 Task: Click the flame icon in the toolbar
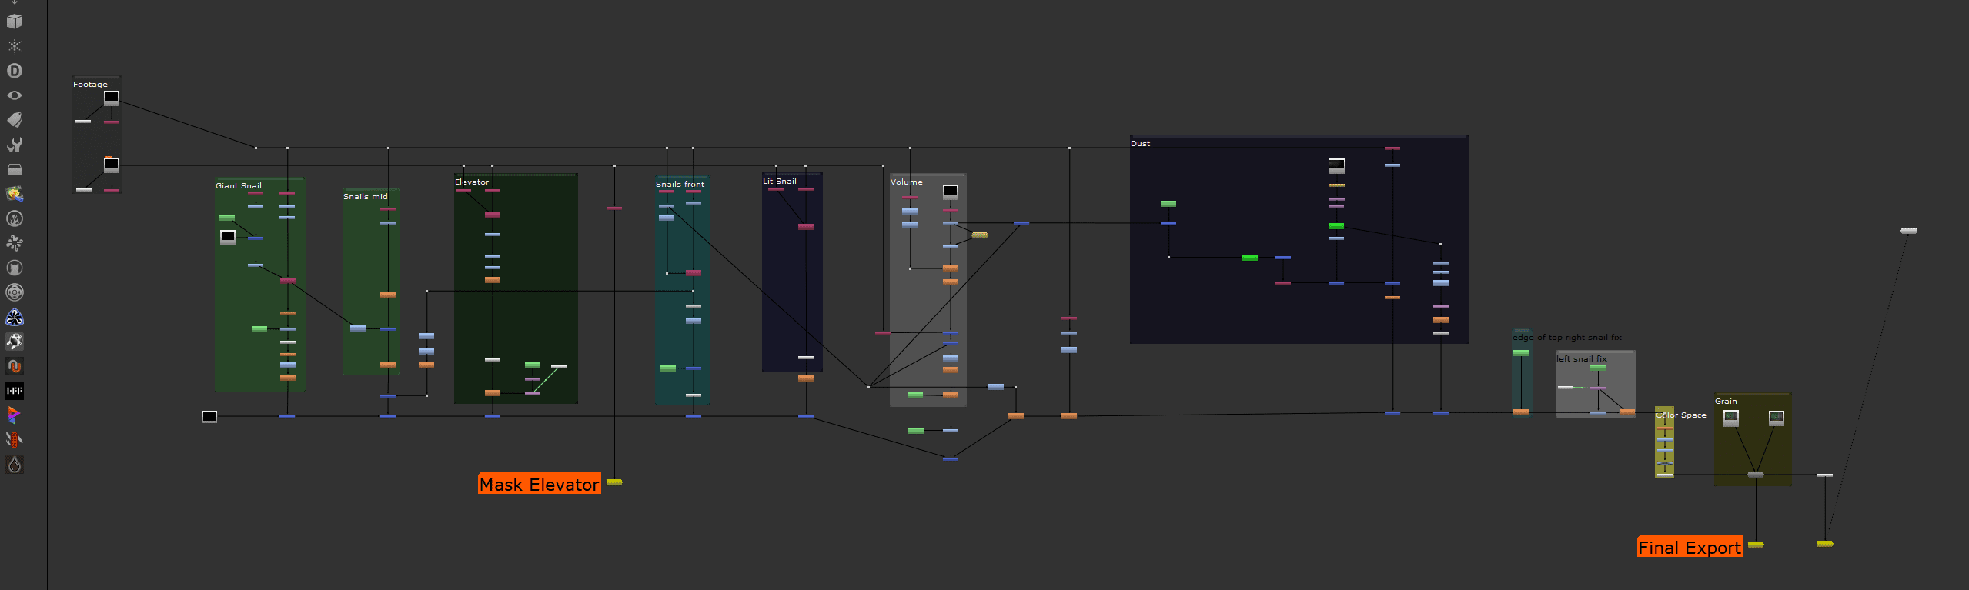[x=14, y=218]
